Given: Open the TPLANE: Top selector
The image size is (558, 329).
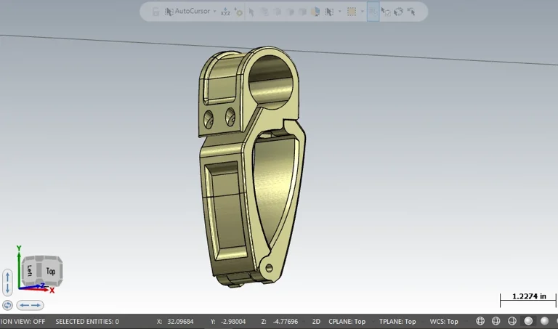Looking at the screenshot, I should (397, 321).
